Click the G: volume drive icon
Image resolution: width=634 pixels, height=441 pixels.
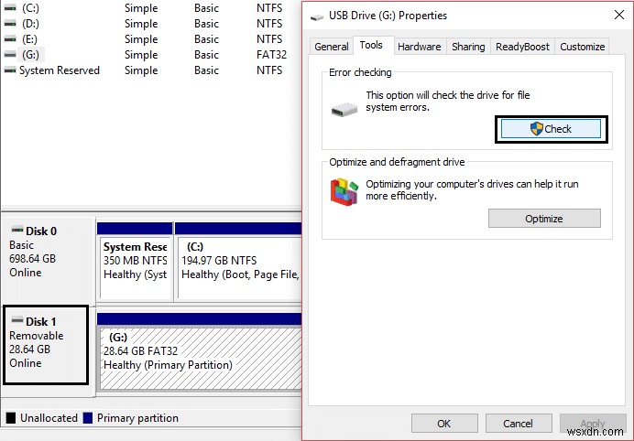coord(10,55)
